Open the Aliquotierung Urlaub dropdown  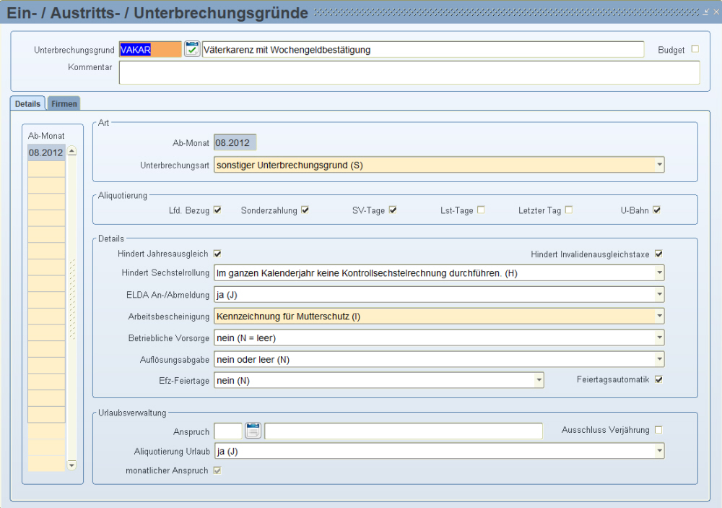pos(659,451)
